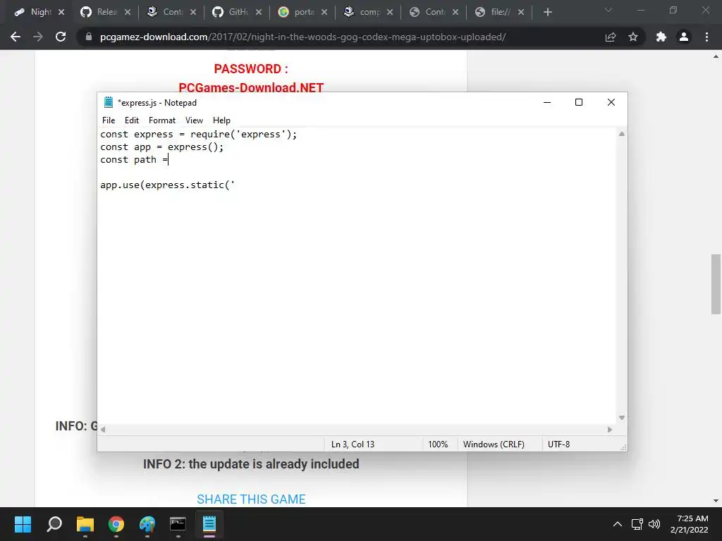
Task: Close the Releases tab
Action: click(128, 12)
